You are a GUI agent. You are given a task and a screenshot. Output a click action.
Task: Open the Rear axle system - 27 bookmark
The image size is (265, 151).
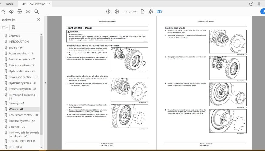22,65
